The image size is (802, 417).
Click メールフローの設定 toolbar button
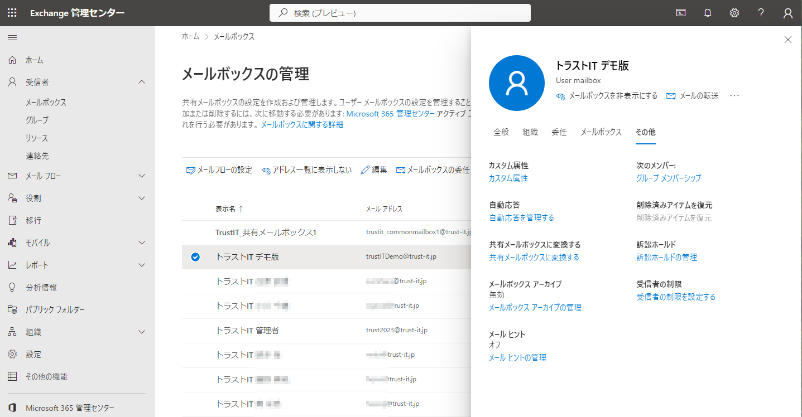coord(219,170)
